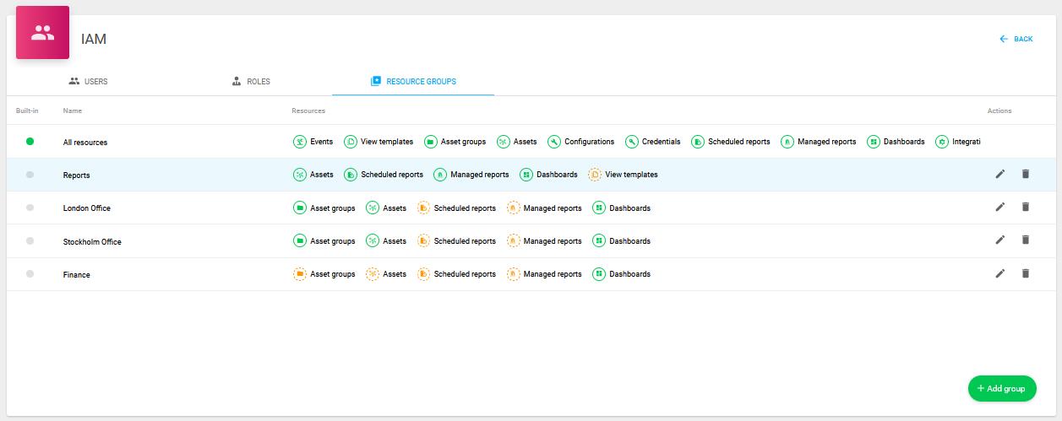Image resolution: width=1062 pixels, height=421 pixels.
Task: Go back using the Back link
Action: click(x=1016, y=39)
